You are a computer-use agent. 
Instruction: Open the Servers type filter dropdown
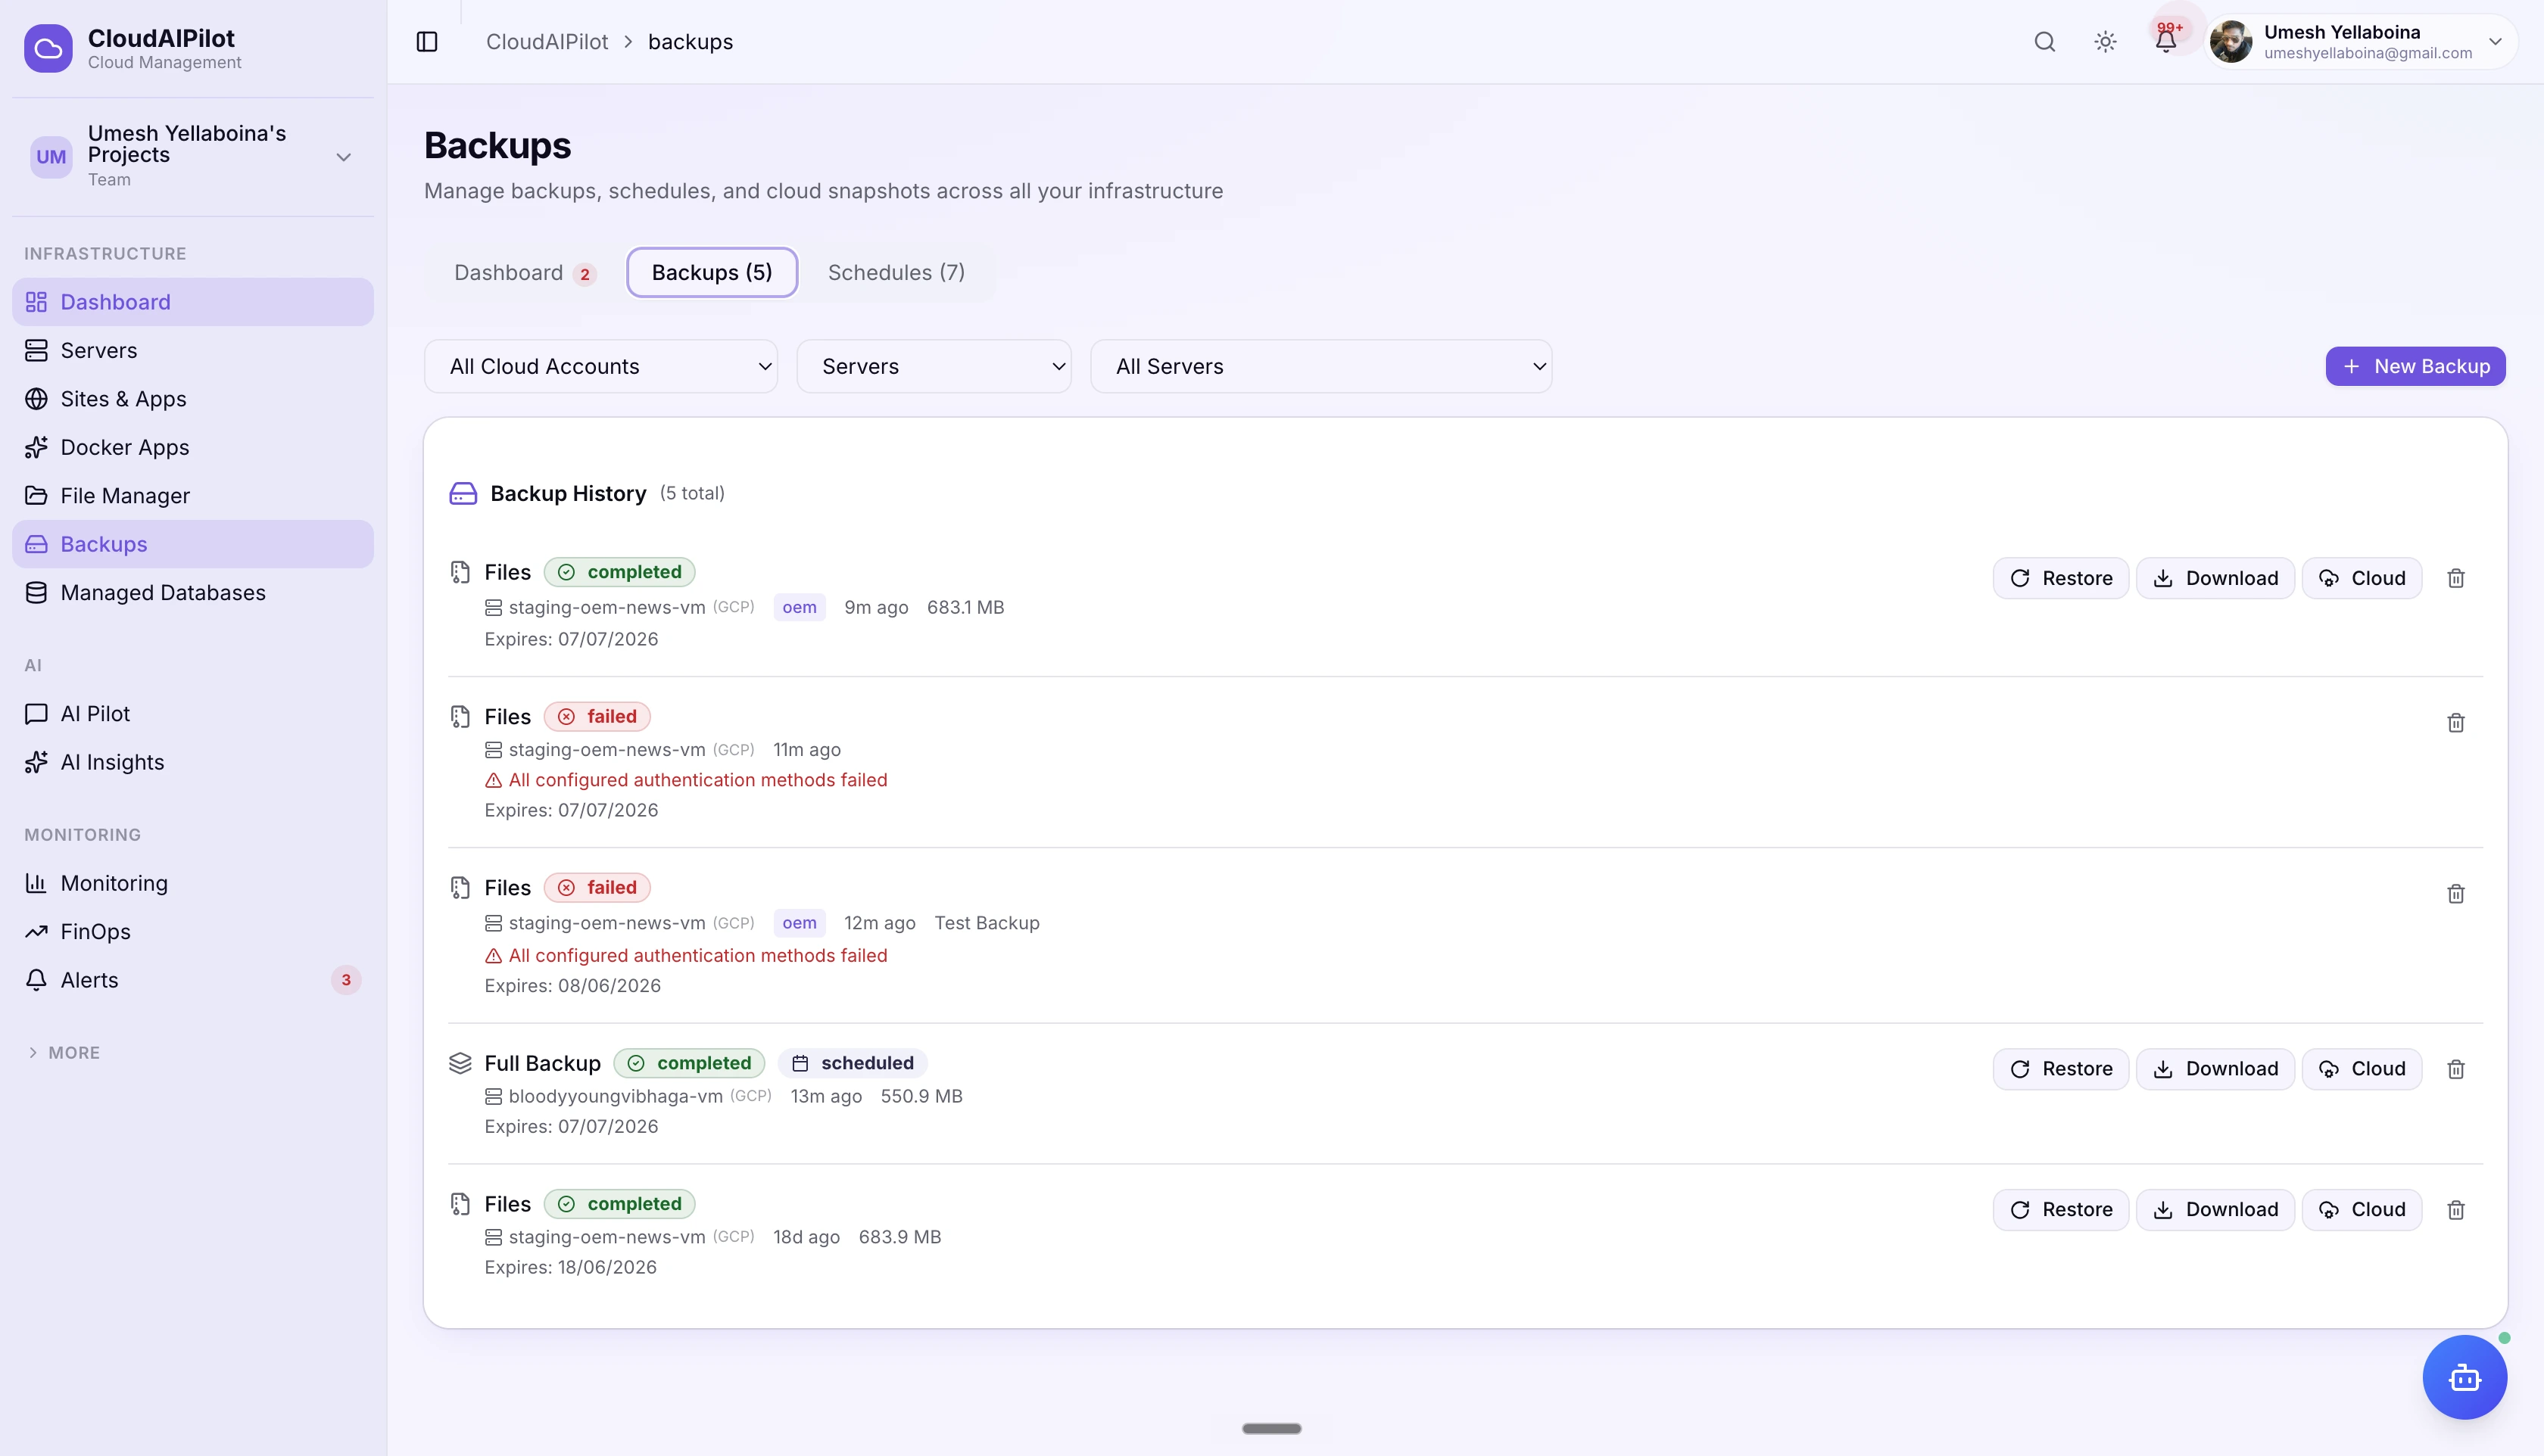coord(934,367)
